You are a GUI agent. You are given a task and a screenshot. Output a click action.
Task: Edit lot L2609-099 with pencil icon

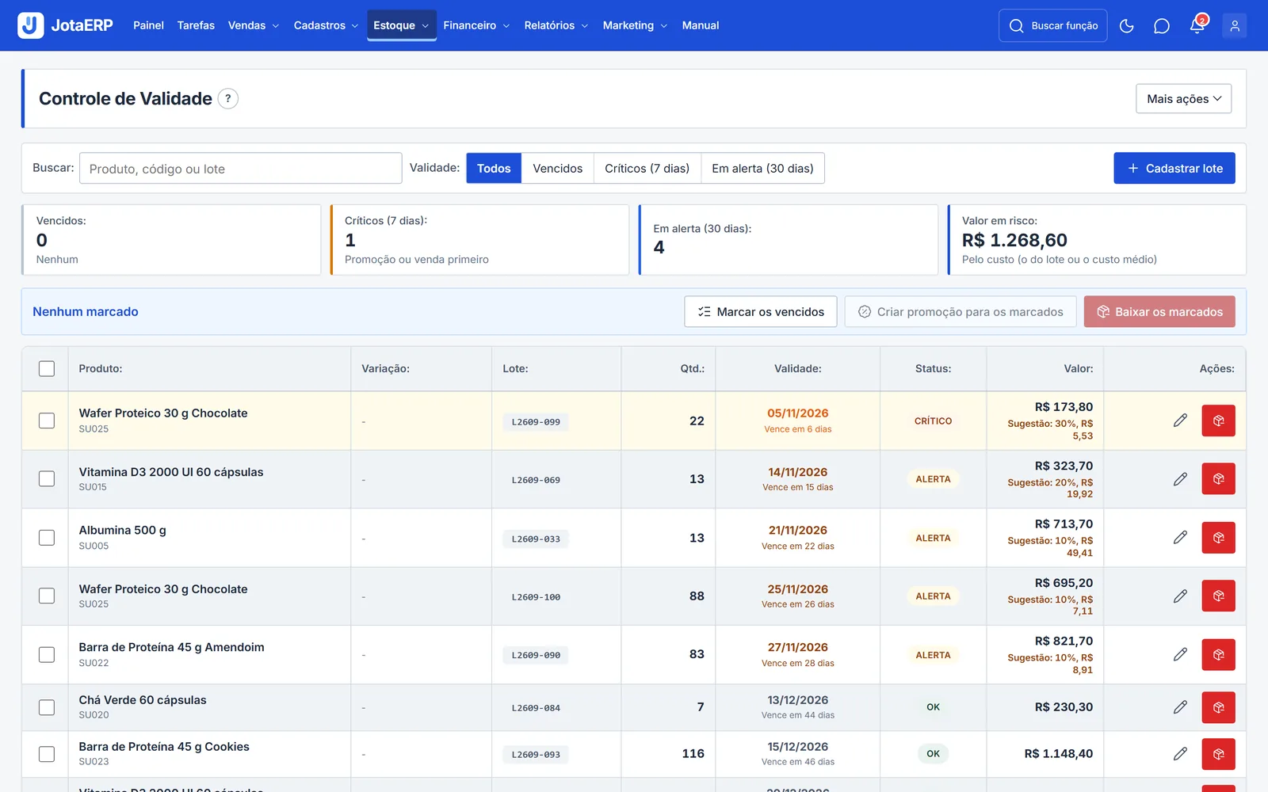pyautogui.click(x=1180, y=421)
